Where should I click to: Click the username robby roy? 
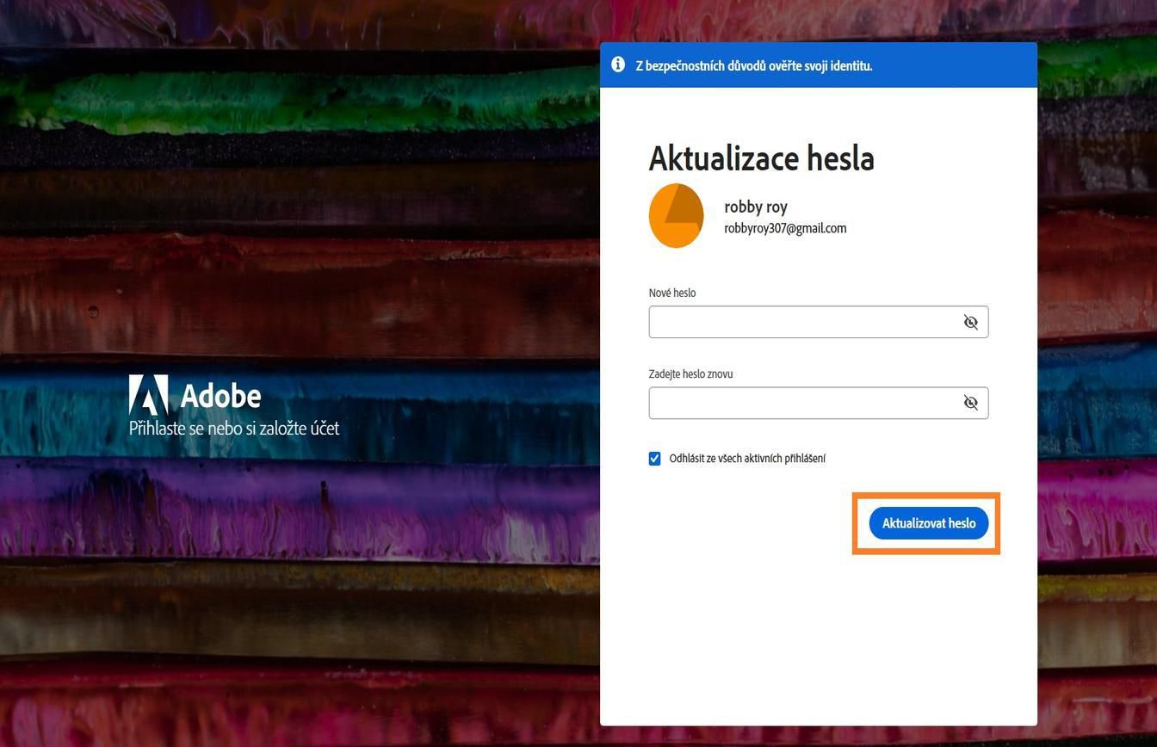tap(755, 206)
